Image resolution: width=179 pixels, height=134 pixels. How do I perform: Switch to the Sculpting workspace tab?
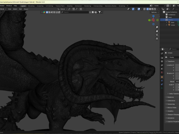[x=40, y=6]
